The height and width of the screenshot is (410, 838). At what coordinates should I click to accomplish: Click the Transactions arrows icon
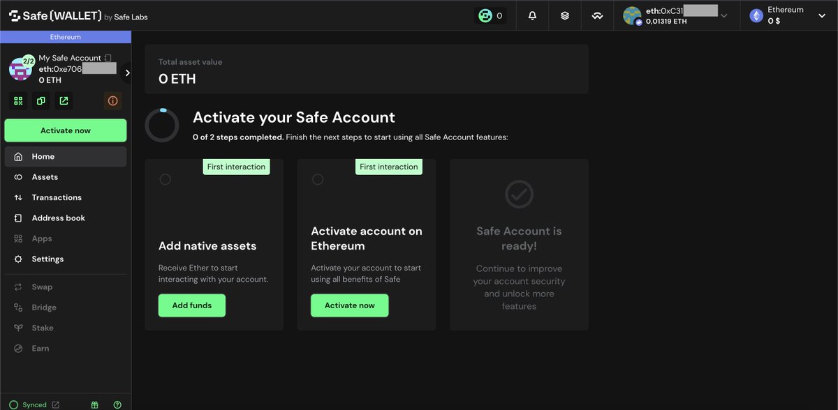18,197
